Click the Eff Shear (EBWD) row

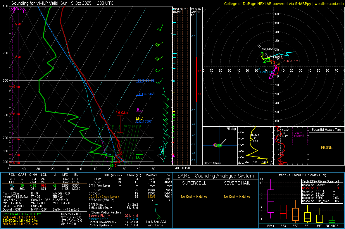click(x=130, y=200)
